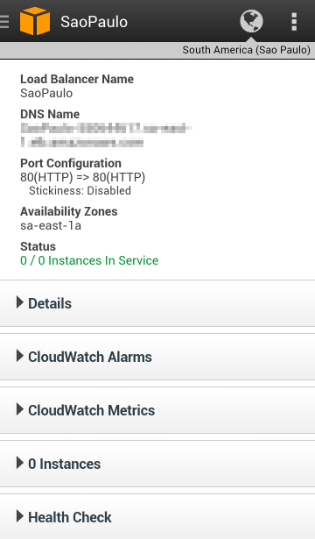Screen dimensions: 315x539
Task: Expand the 0 Instances section
Action: click(x=157, y=464)
